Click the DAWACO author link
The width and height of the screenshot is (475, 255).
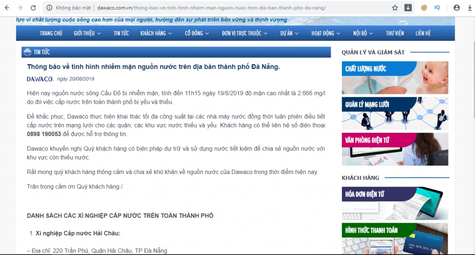pos(40,79)
